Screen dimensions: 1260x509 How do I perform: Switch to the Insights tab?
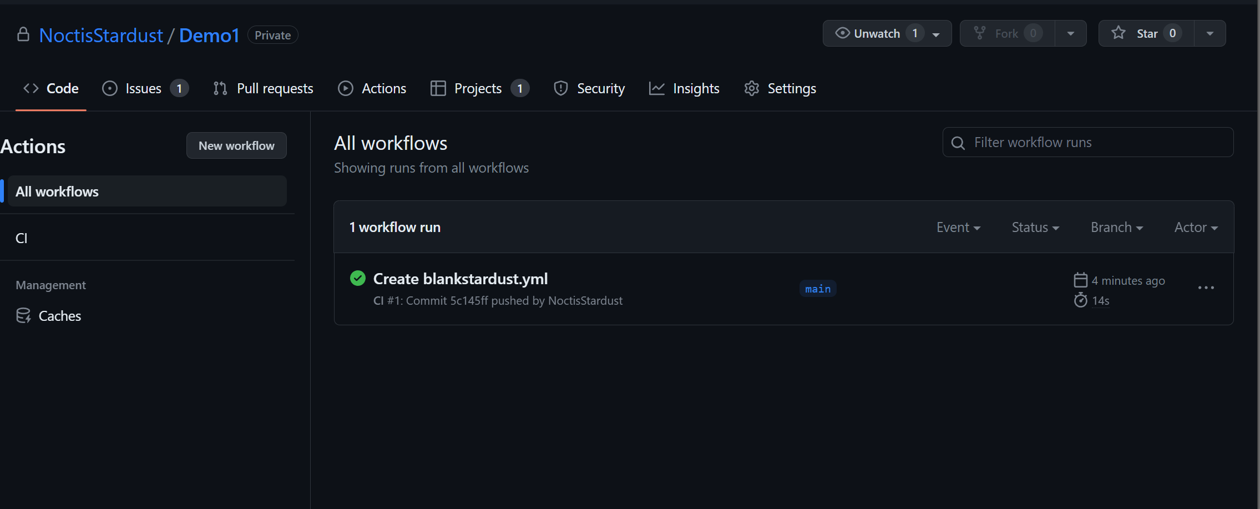click(x=684, y=88)
